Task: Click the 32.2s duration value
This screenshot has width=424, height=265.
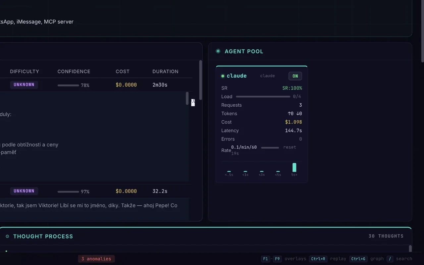Action: (x=160, y=191)
